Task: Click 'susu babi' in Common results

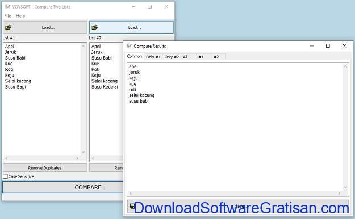Action: [139, 101]
